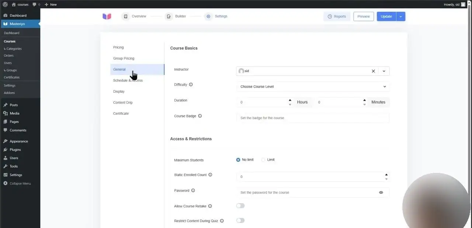Decrease the Hours duration stepper
472x228 pixels.
(x=290, y=104)
